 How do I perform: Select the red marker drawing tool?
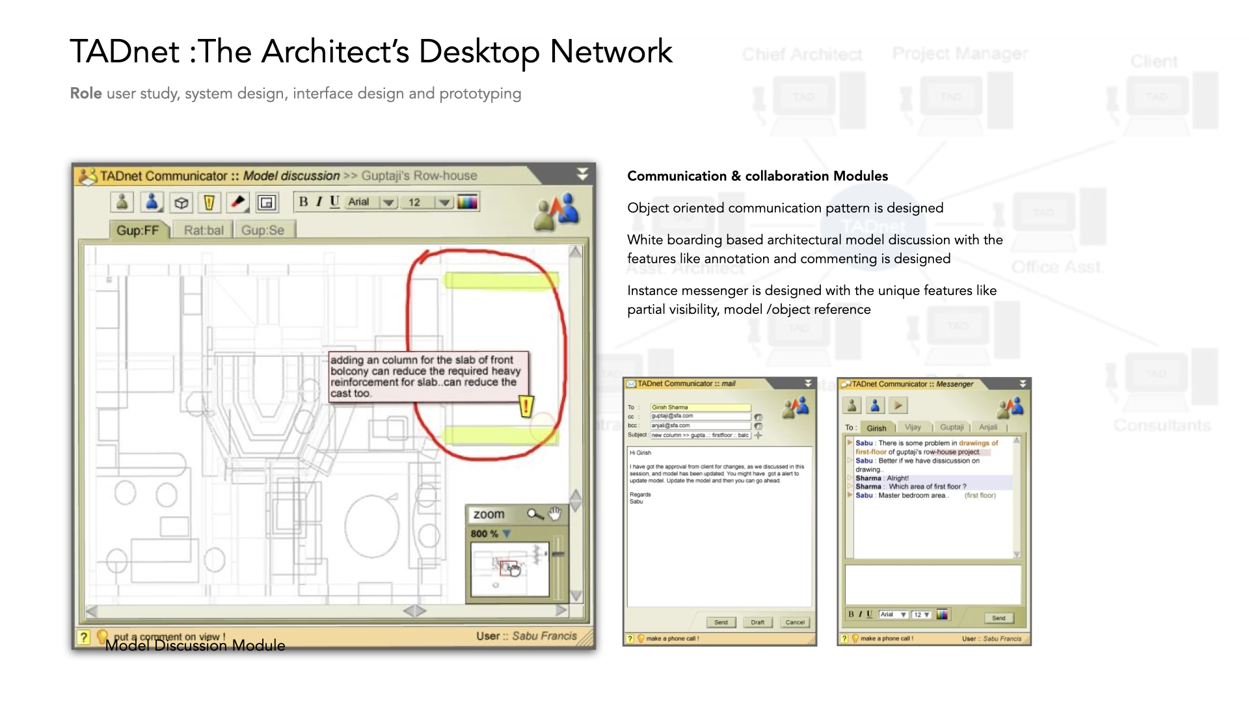click(237, 202)
